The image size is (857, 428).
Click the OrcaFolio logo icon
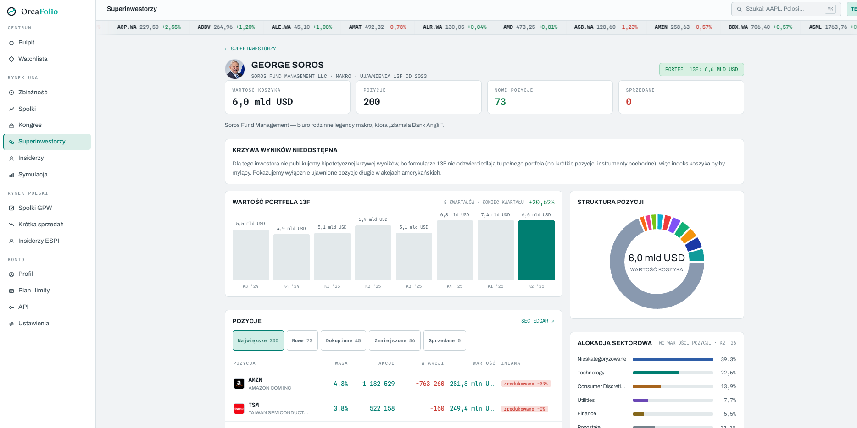(x=12, y=11)
